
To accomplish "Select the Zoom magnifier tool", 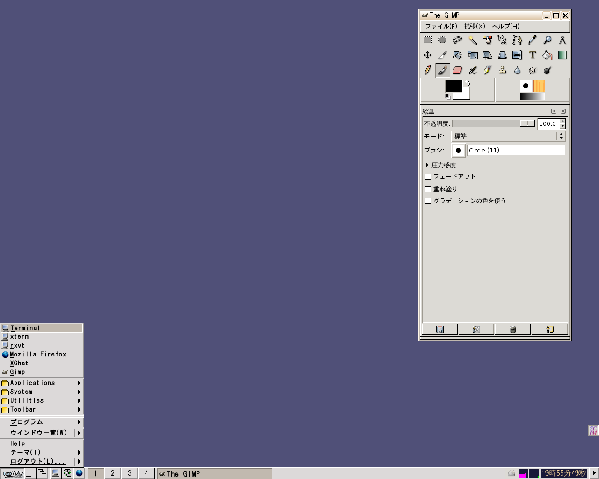I will (548, 40).
